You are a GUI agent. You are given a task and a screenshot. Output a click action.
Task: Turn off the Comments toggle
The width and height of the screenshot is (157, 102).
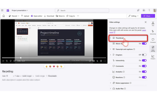tap(144, 66)
